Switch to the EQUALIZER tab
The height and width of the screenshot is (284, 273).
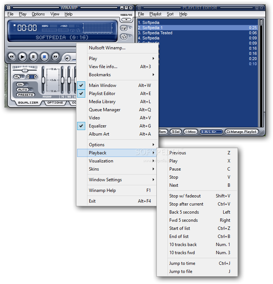click(28, 102)
